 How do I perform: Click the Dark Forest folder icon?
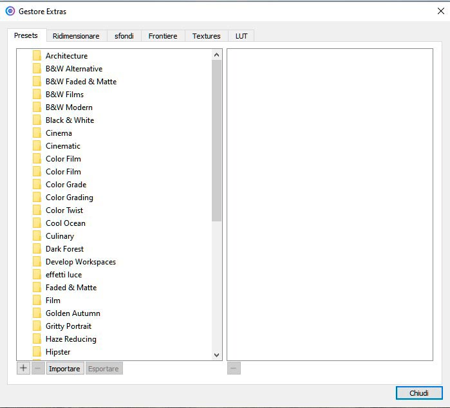[37, 249]
